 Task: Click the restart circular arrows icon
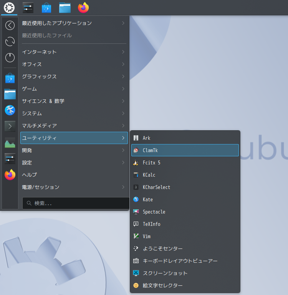(10, 41)
